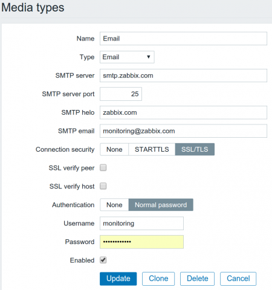Delete the Email media type

tap(198, 279)
